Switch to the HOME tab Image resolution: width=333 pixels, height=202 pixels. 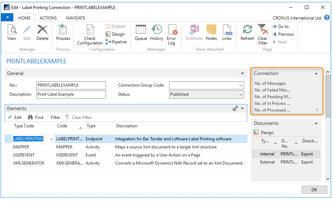coord(24,18)
